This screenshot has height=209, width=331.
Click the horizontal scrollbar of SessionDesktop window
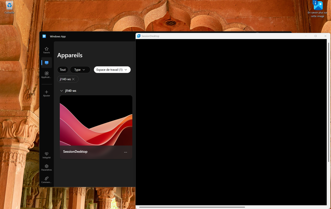tap(192, 207)
